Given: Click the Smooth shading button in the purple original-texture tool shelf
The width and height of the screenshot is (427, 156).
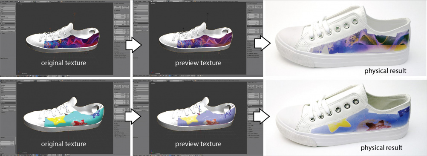Looking at the screenshot, I should pyautogui.click(x=4, y=27).
